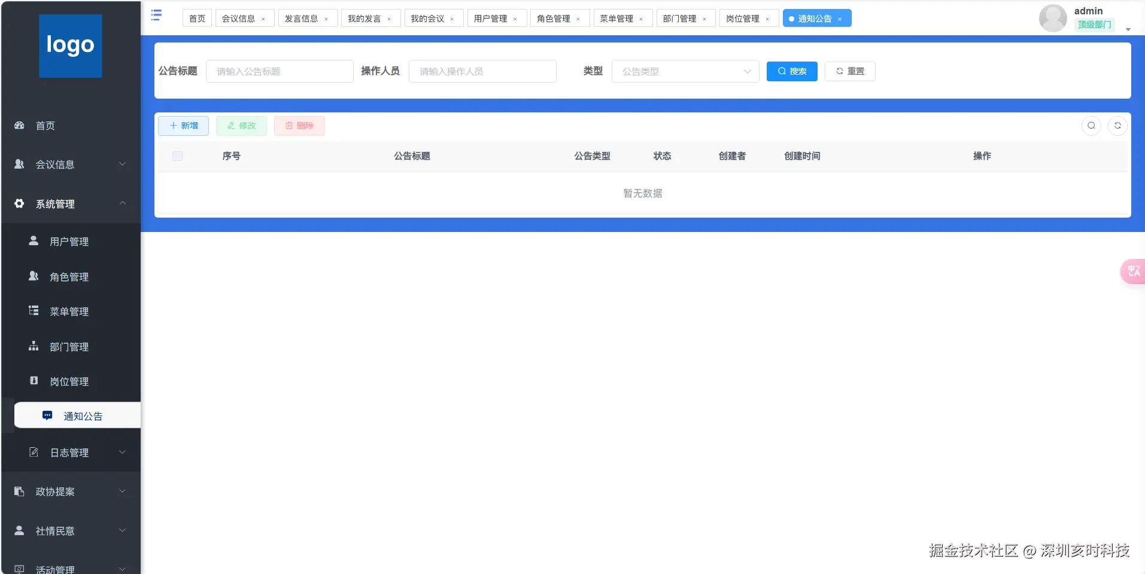Image resolution: width=1145 pixels, height=574 pixels.
Task: Close the 用户管理 tab
Action: (x=515, y=19)
